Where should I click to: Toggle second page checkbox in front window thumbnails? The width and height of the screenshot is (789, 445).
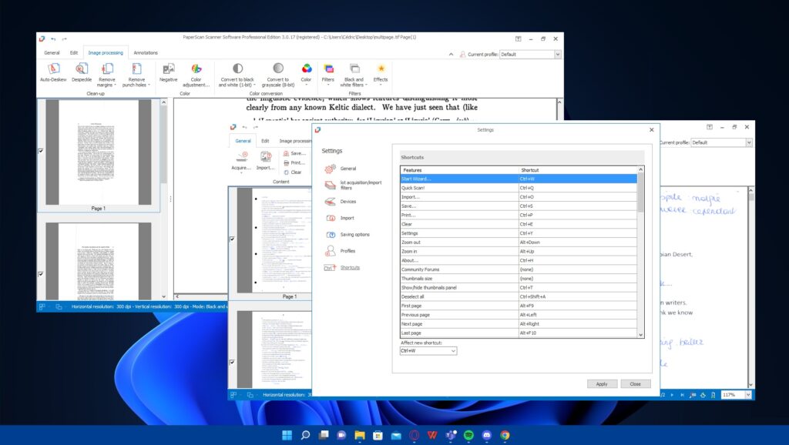click(232, 362)
